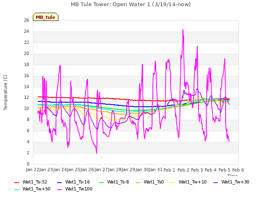The width and height of the screenshot is (263, 197).
Task: Click the green Wat1_Ts-8 legend swatch
Action: point(102,182)
